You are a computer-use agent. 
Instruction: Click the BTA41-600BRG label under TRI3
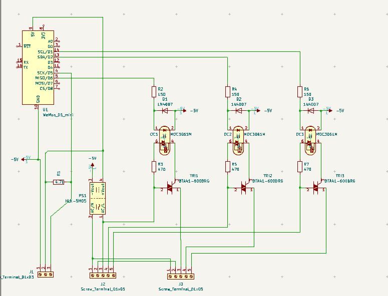pyautogui.click(x=339, y=181)
